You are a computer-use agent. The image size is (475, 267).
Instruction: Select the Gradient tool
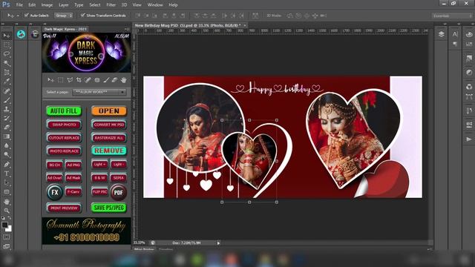point(7,136)
